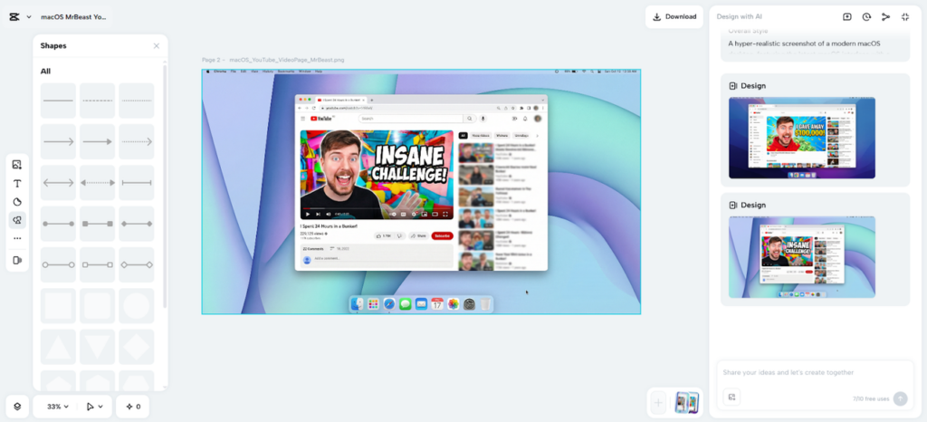
Task: Click the share icon in AI panel
Action: click(885, 16)
